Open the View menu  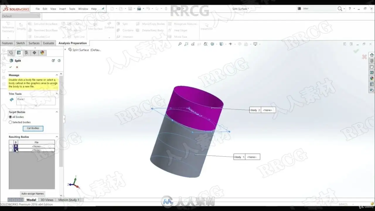(53, 9)
